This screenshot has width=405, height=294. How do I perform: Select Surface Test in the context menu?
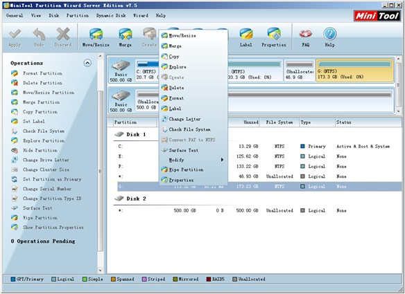(193, 150)
